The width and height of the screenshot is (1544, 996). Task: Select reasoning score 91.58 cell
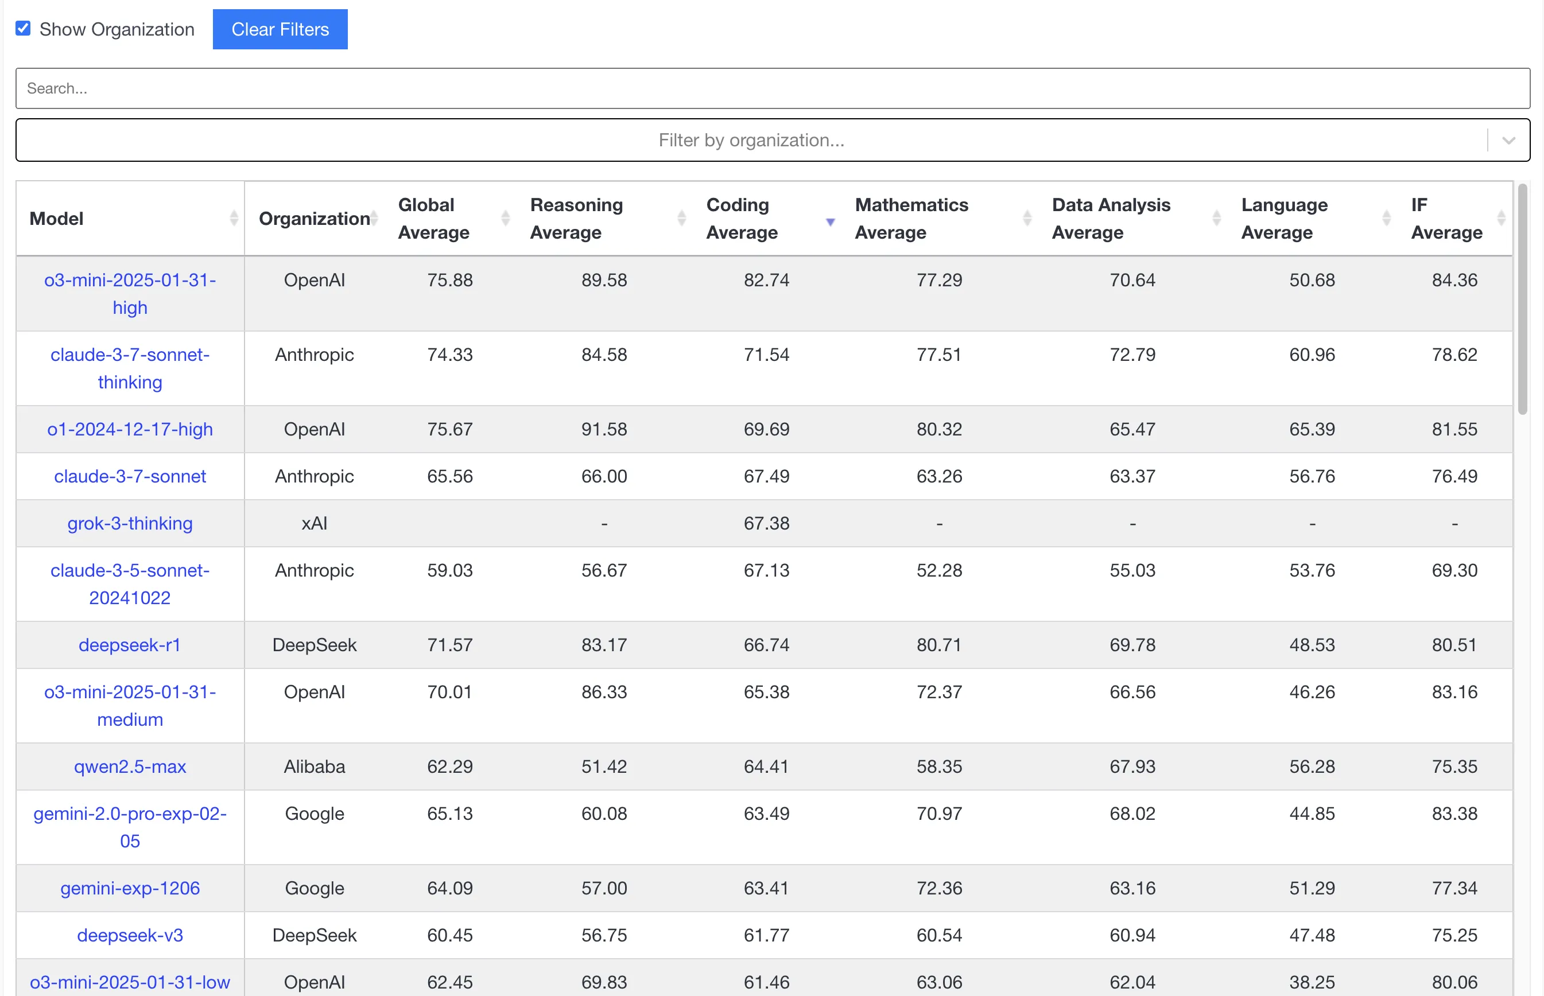604,429
